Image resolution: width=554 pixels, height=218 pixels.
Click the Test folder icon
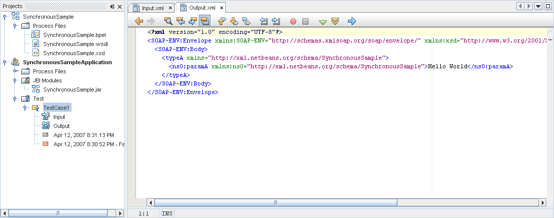[25, 99]
